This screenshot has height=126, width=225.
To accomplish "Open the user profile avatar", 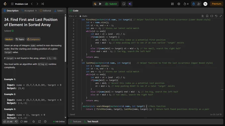I will [x=205, y=4].
